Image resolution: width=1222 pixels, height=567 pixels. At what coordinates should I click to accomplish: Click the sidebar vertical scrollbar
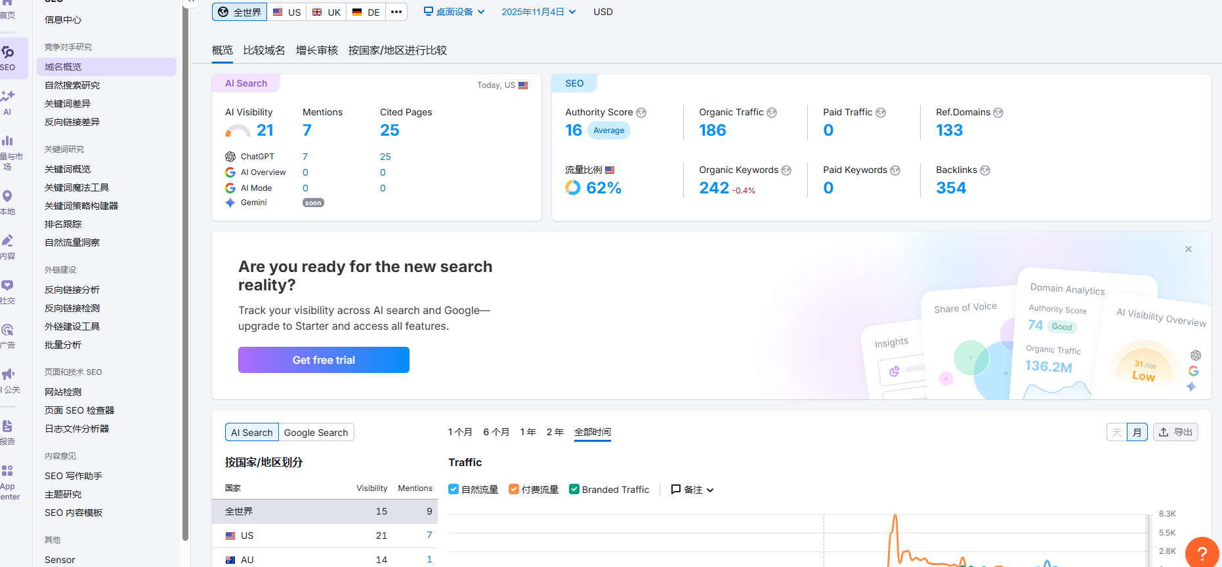(186, 269)
